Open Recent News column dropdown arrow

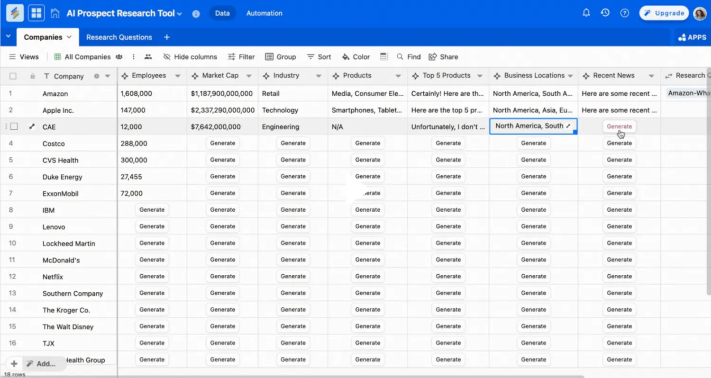click(x=652, y=76)
